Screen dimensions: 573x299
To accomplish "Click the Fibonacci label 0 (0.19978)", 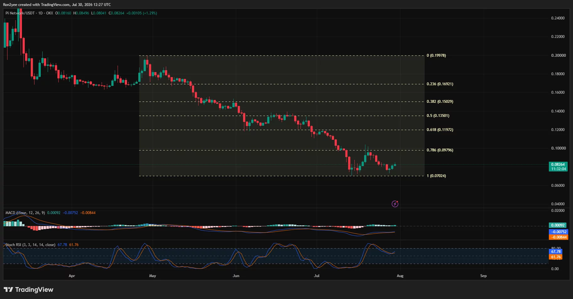I will point(436,55).
